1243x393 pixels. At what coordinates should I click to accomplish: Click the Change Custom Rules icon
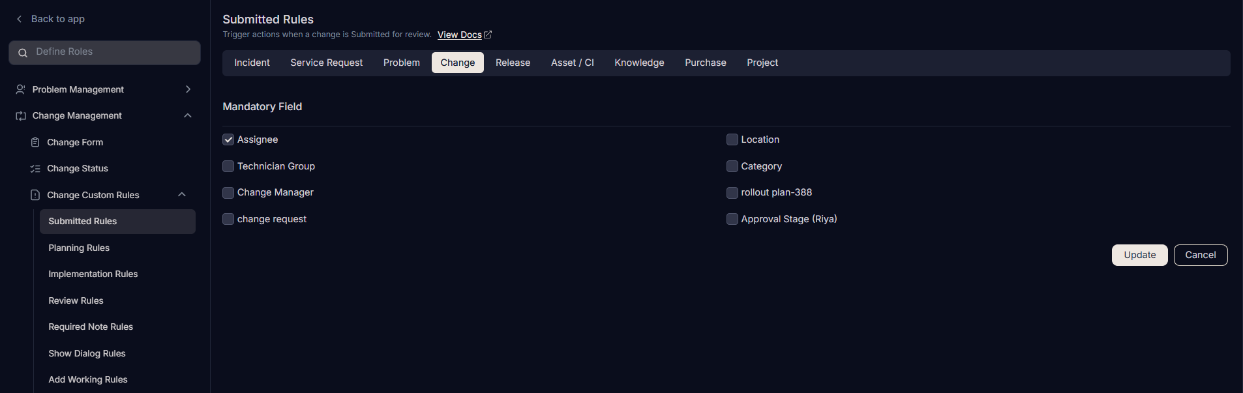coord(35,195)
